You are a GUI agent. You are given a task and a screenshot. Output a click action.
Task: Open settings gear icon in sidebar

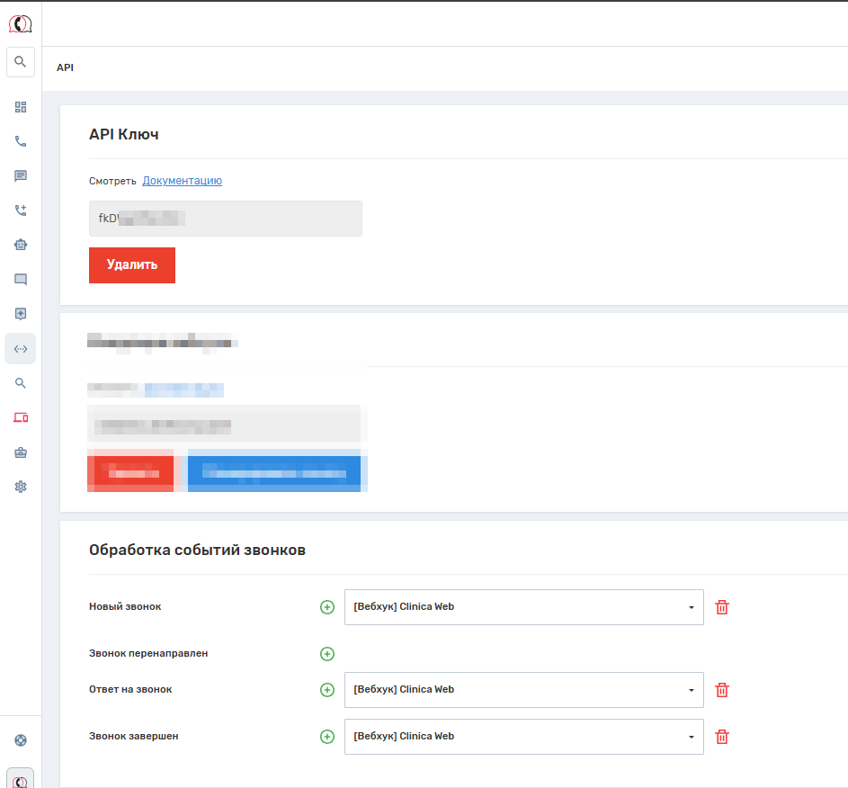(x=21, y=487)
